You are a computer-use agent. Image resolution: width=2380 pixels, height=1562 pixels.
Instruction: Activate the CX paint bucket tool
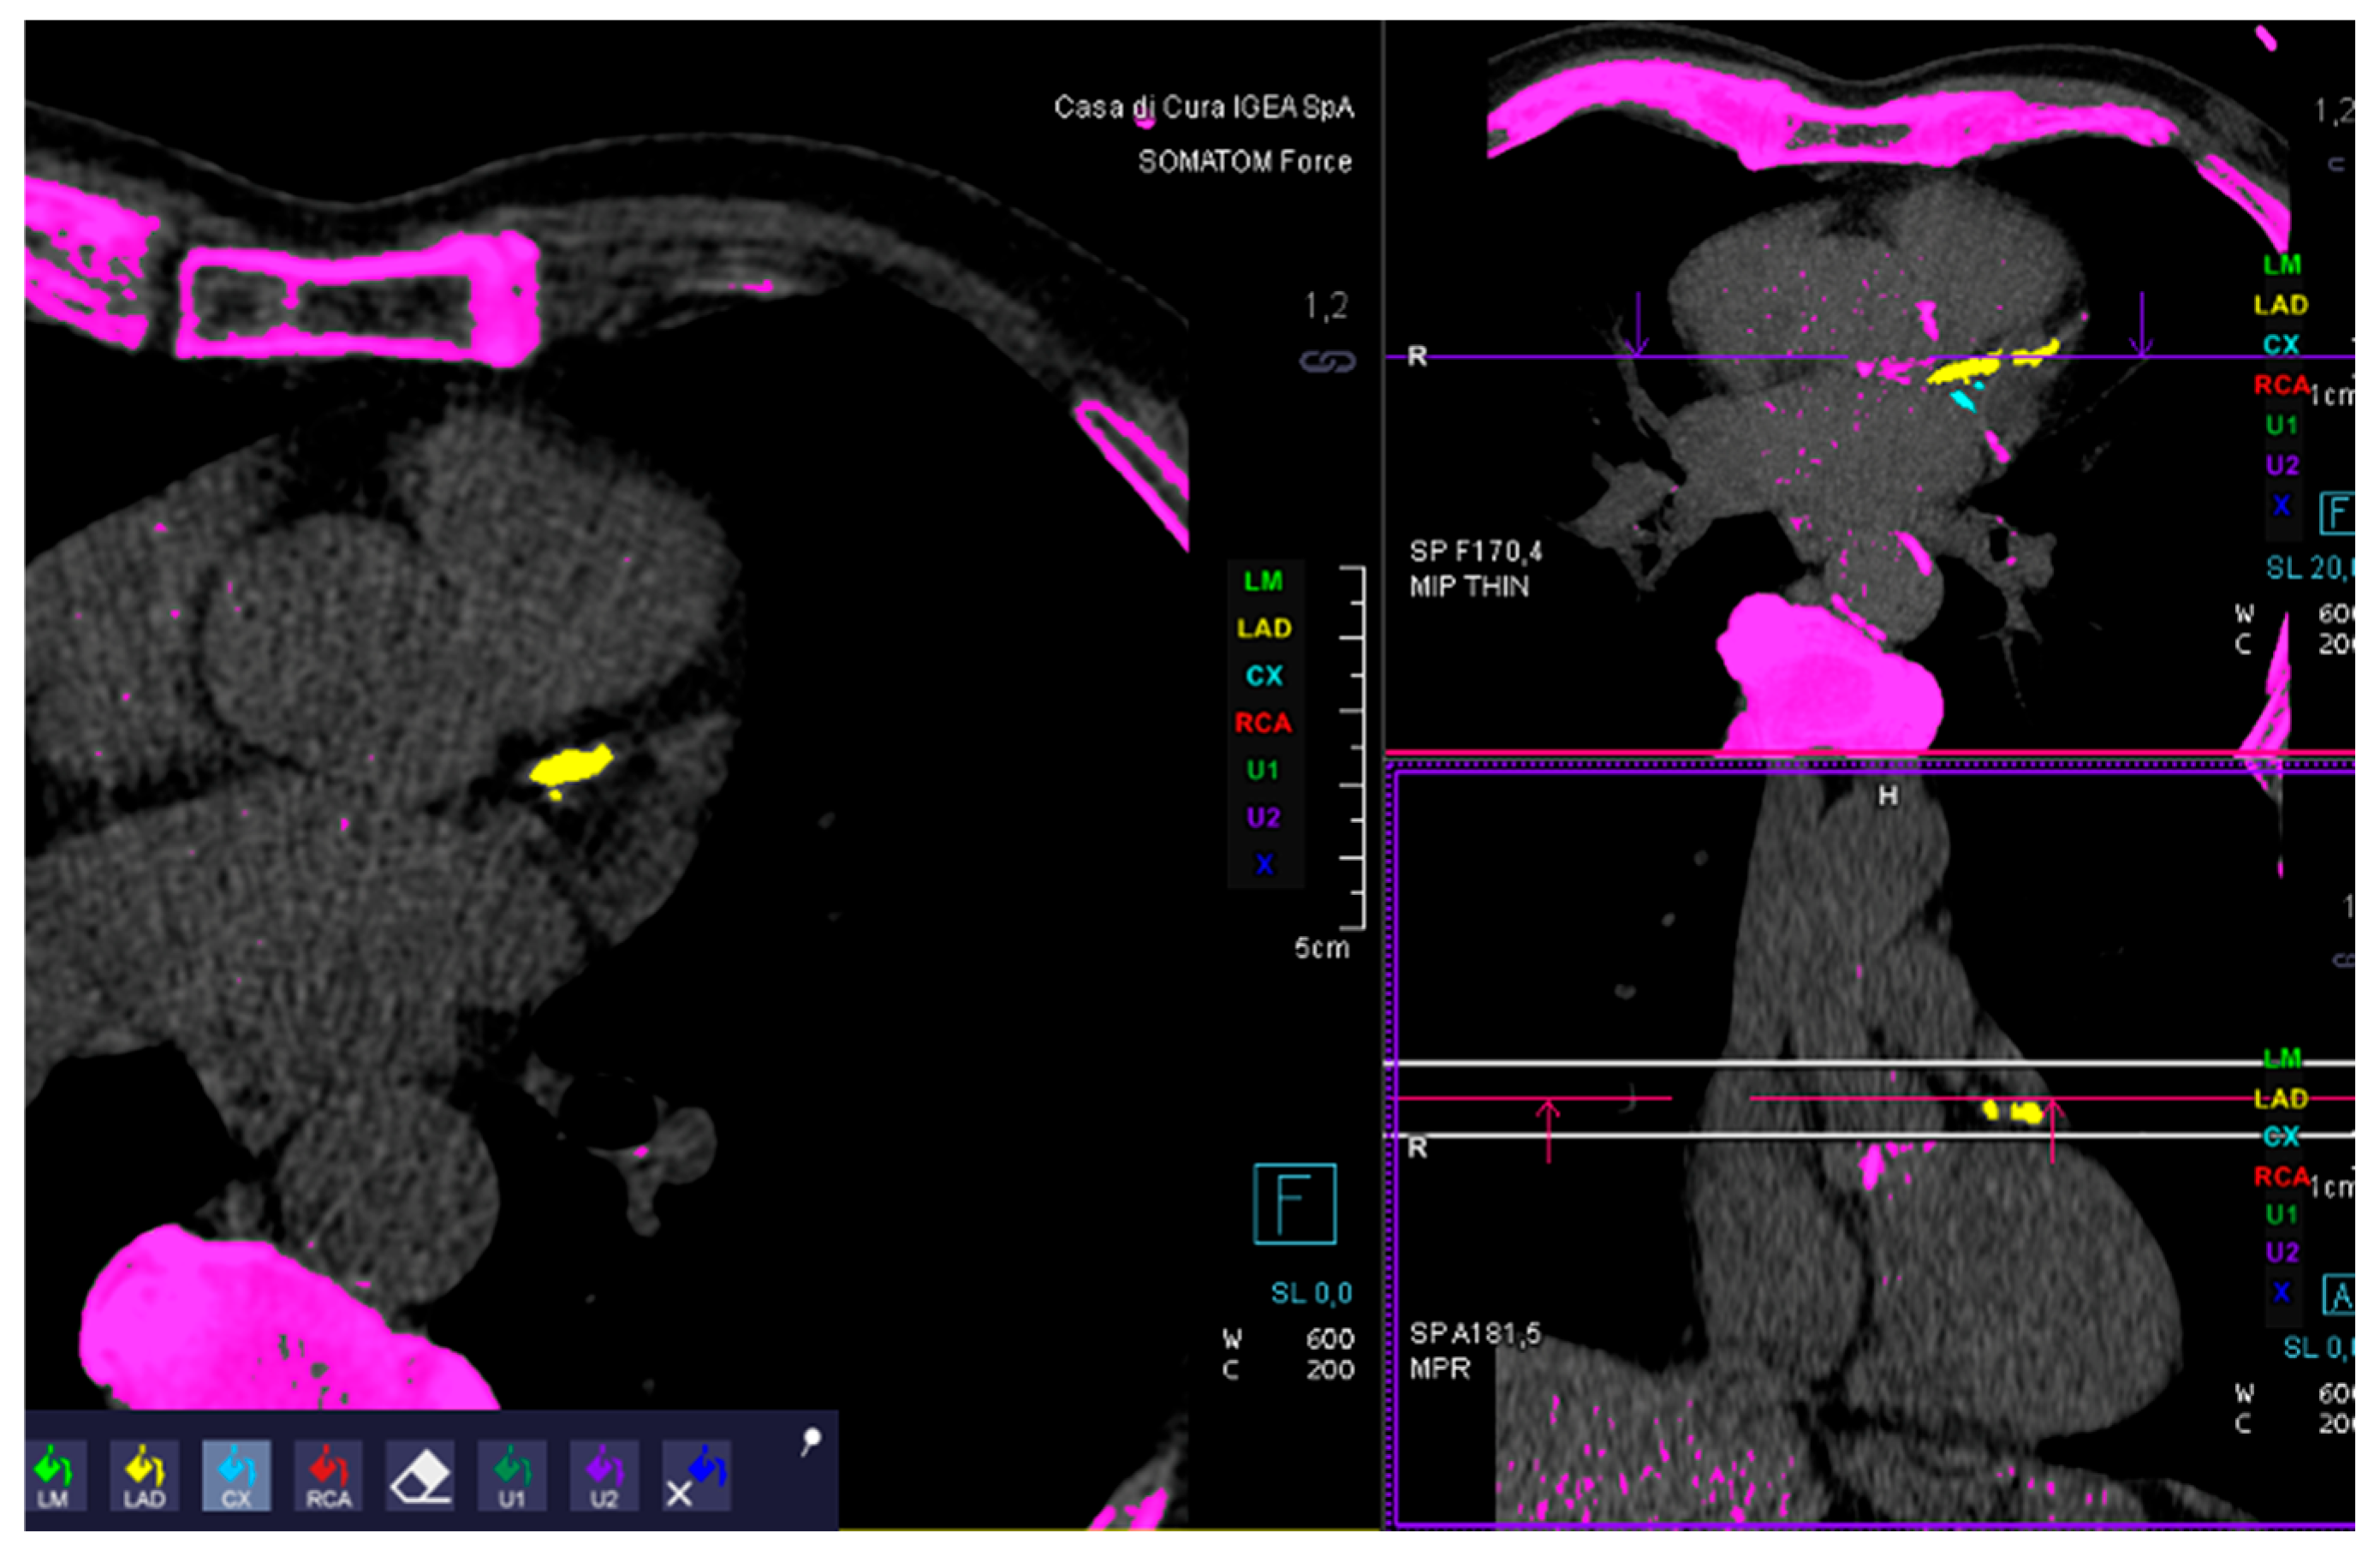[236, 1476]
